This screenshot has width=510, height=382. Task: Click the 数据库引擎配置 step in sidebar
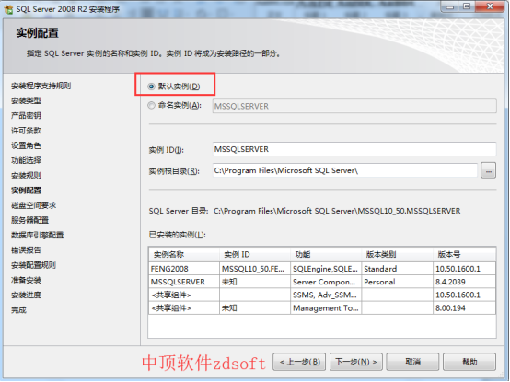point(38,236)
